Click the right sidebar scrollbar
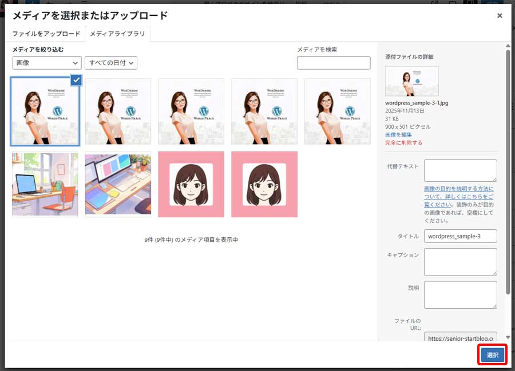 click(x=509, y=171)
